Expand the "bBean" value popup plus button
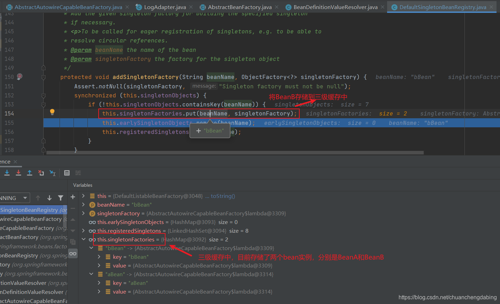The image size is (500, 304). point(199,131)
